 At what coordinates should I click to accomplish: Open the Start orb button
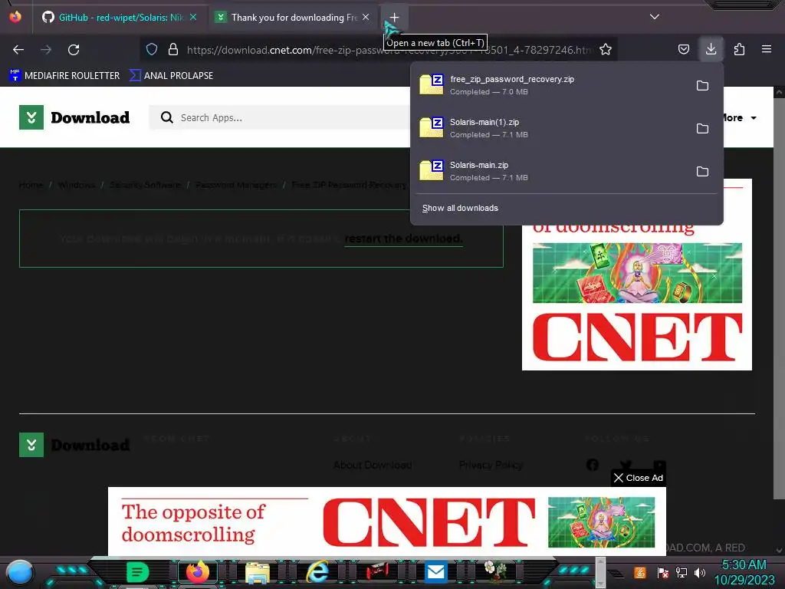[x=20, y=572]
